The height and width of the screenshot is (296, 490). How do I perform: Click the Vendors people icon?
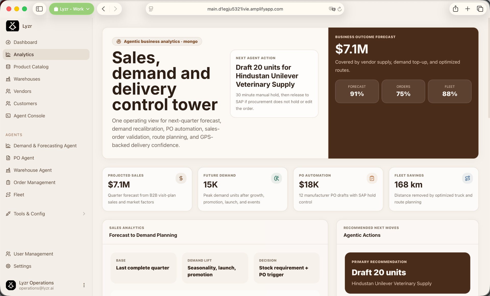tap(8, 91)
